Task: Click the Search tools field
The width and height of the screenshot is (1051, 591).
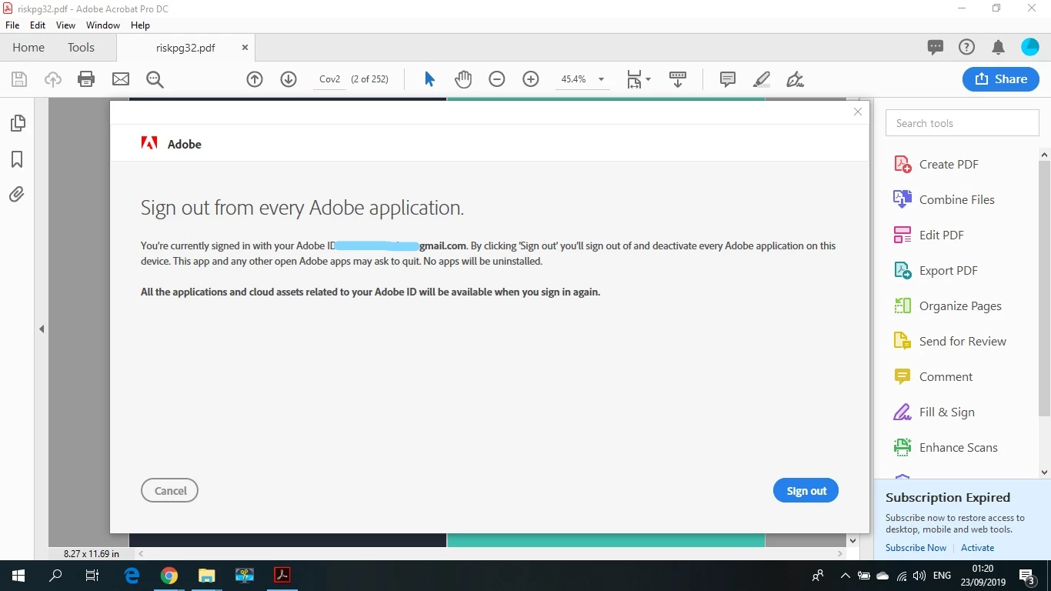Action: click(x=963, y=123)
